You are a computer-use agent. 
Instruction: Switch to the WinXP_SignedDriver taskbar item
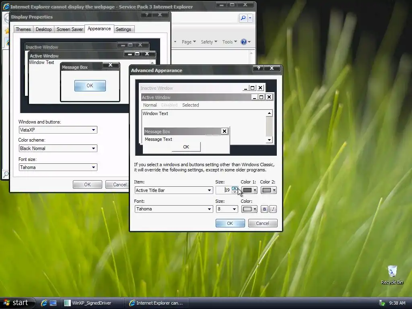pyautogui.click(x=93, y=303)
